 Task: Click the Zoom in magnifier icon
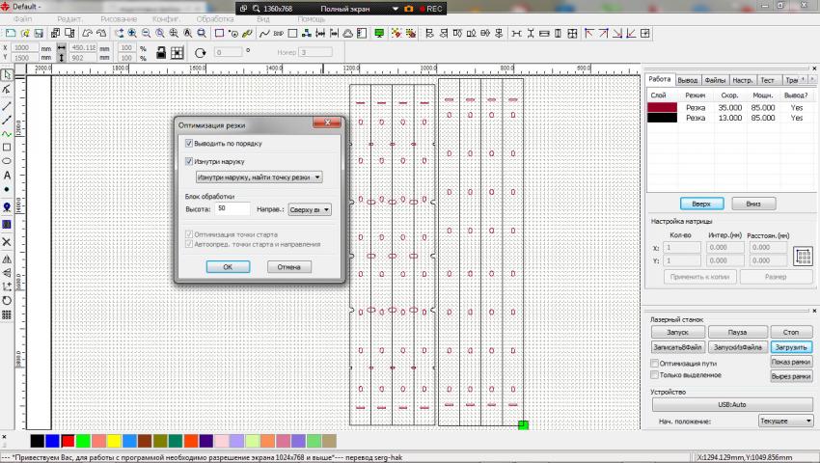(x=132, y=33)
